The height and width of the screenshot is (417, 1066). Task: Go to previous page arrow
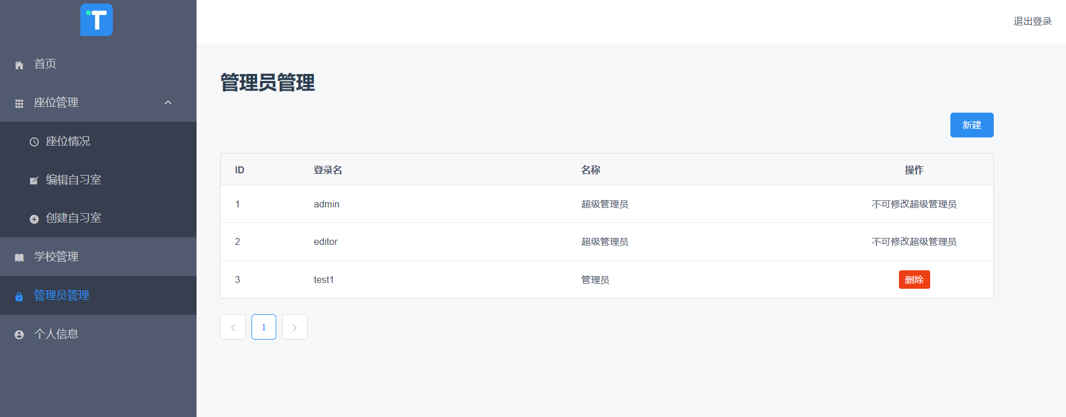[233, 327]
